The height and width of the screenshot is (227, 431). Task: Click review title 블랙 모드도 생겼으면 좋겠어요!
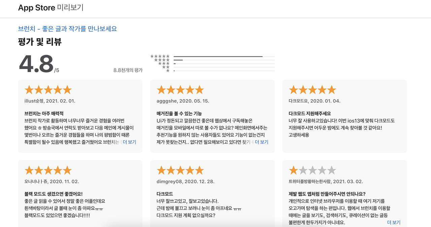pos(54,194)
